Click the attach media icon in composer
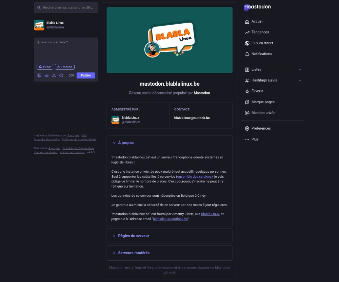Screen dimensions: 339x282 coord(39,75)
